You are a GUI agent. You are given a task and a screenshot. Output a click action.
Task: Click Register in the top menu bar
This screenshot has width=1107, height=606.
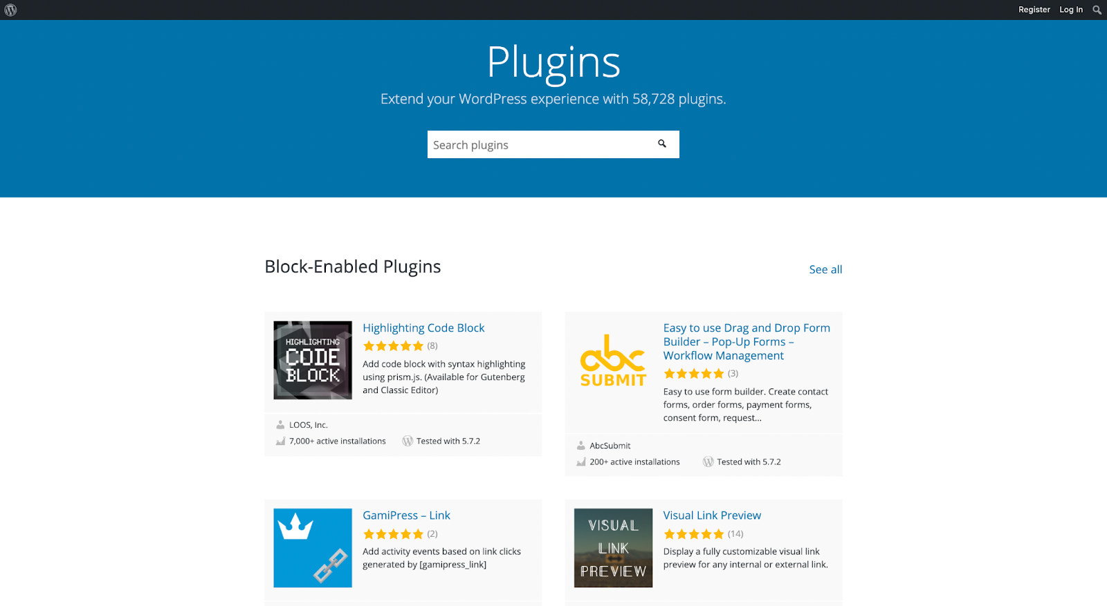pos(1034,10)
